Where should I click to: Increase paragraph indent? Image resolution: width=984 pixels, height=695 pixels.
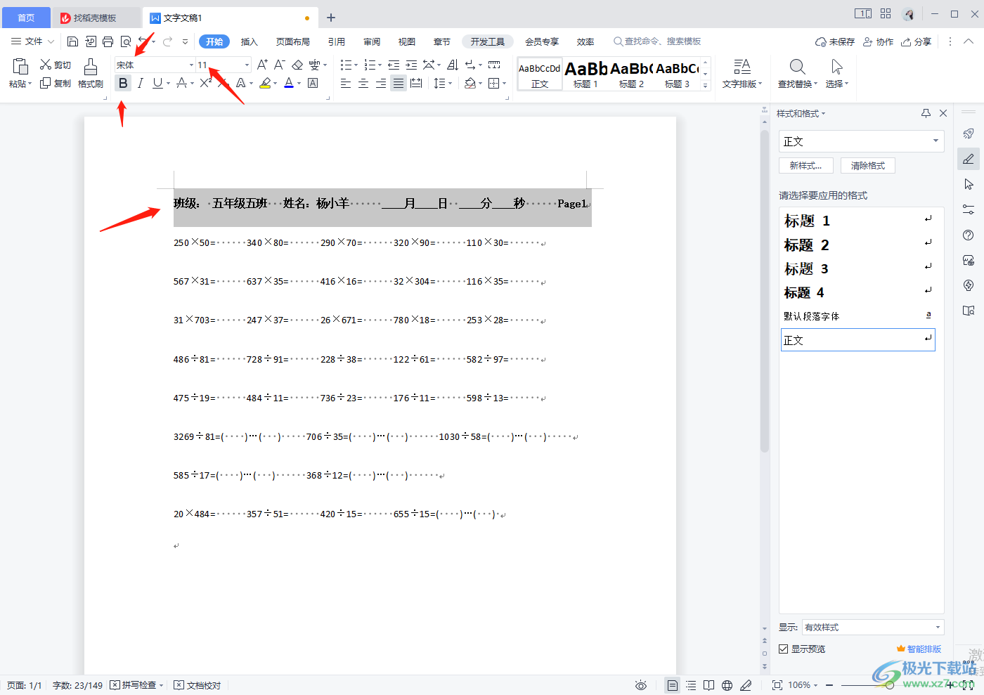tap(411, 65)
